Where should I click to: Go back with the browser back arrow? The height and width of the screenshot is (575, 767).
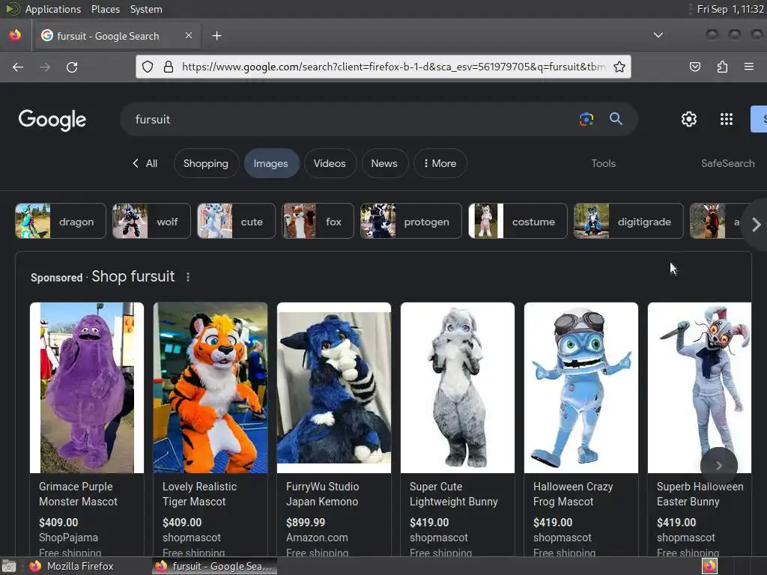18,67
